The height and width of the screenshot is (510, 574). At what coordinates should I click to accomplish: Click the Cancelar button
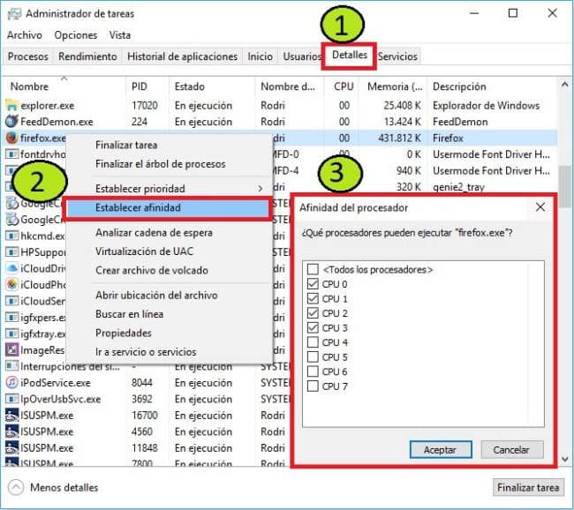coord(511,449)
